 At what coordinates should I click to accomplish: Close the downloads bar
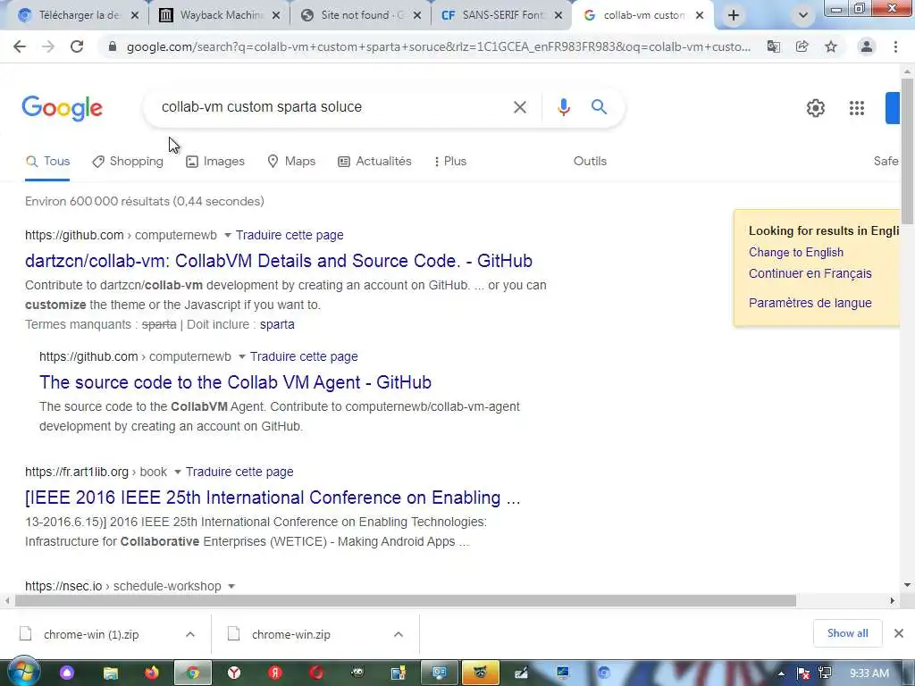[x=899, y=633]
